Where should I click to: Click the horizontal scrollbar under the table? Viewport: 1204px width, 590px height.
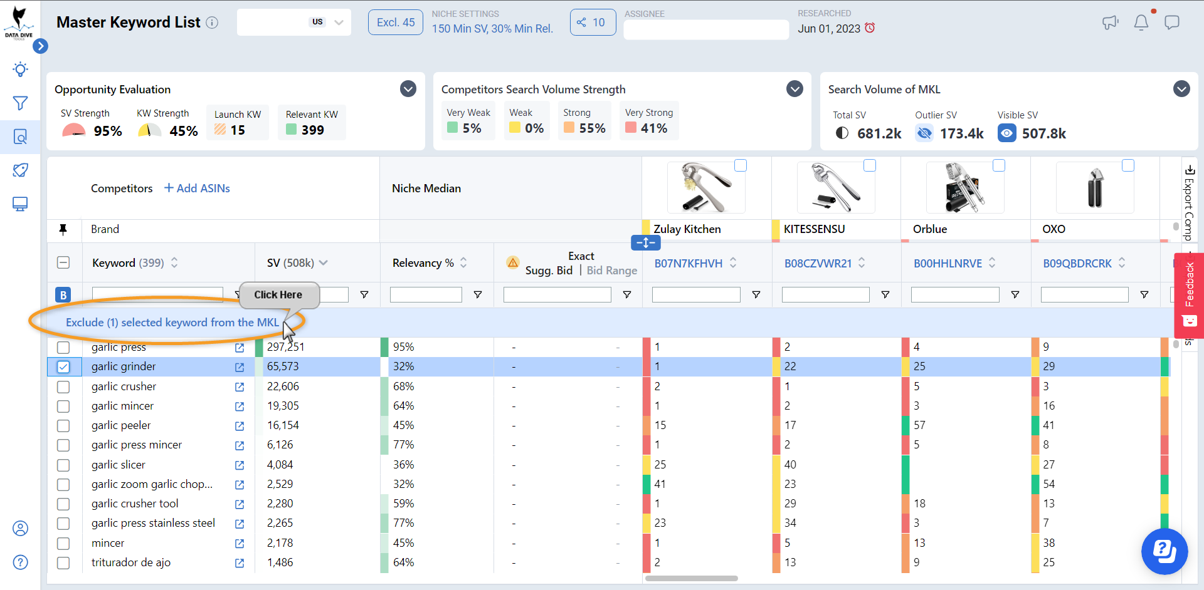point(692,579)
